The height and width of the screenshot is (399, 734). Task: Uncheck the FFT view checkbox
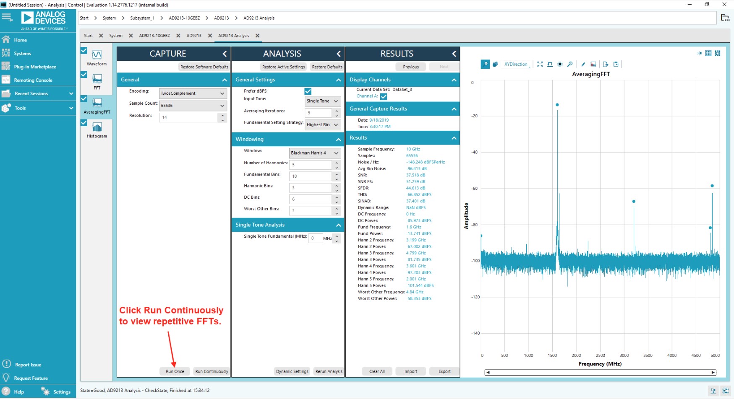pyautogui.click(x=84, y=75)
